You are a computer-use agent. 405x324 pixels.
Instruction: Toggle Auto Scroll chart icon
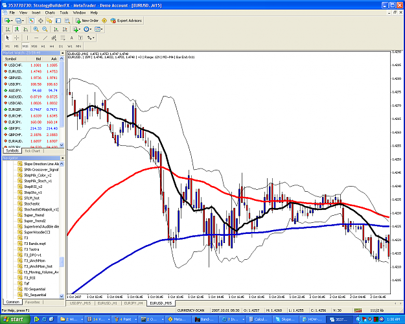click(x=56, y=29)
